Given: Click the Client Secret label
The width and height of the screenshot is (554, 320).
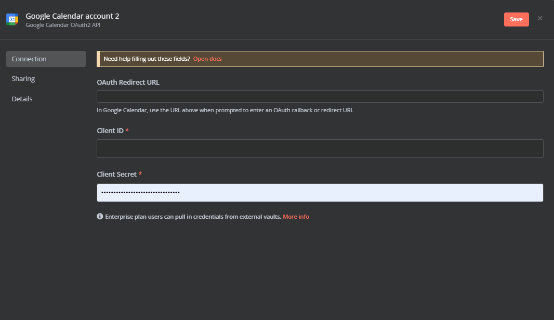Looking at the screenshot, I should click(116, 174).
